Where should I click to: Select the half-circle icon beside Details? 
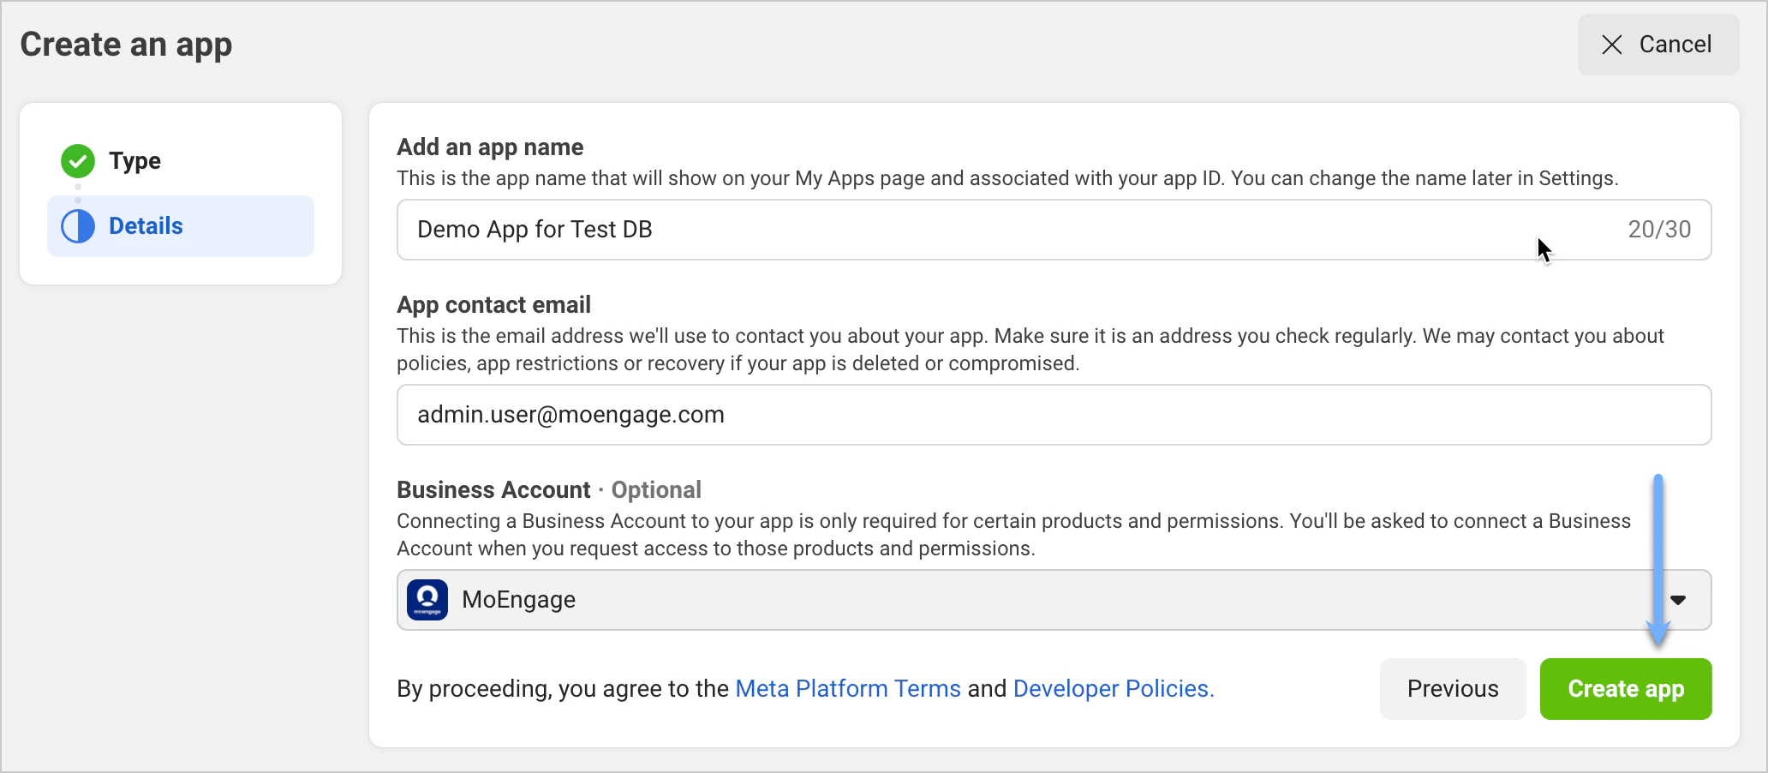click(78, 225)
